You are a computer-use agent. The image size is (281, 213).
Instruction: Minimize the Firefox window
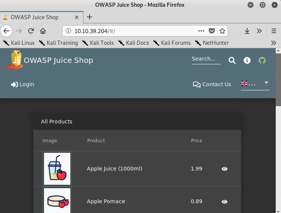click(x=251, y=5)
